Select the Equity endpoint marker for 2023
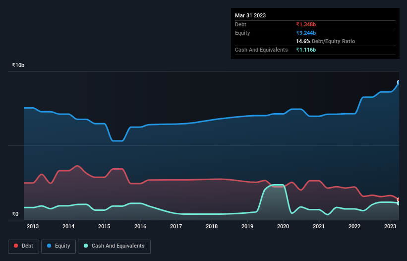This screenshot has height=261, width=407. [x=399, y=82]
